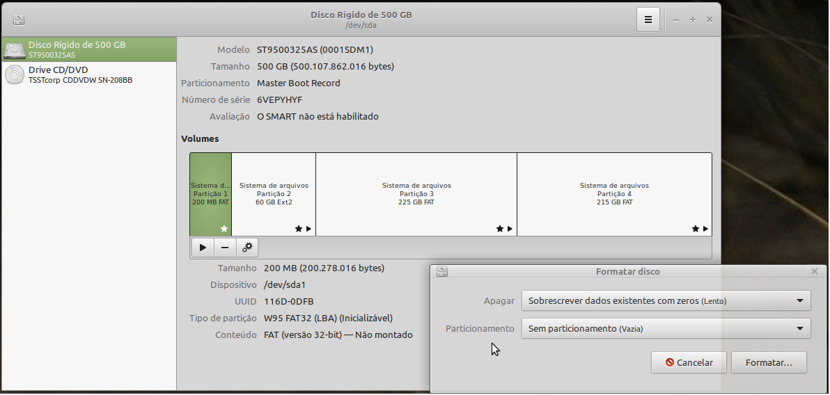Viewport: 830px width, 395px height.
Task: Click the serial number 6VEPYHYF
Action: click(279, 100)
